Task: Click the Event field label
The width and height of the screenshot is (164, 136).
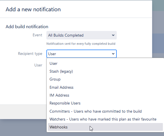Action: coord(37,35)
